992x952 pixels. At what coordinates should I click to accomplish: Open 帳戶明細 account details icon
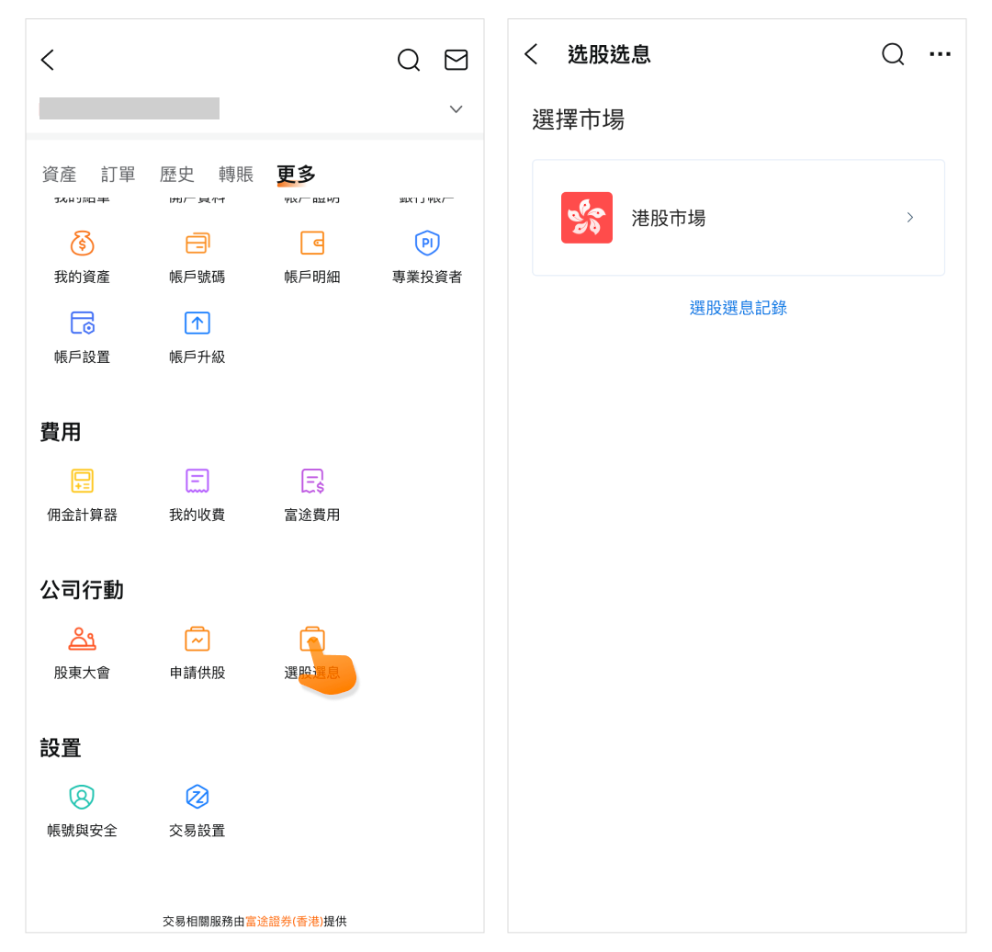(x=312, y=244)
